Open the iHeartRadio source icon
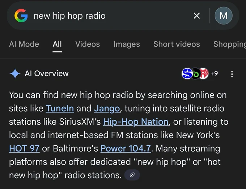246x189 pixels. pos(204,74)
